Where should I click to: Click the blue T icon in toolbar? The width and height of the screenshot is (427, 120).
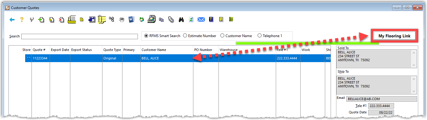[x=211, y=20]
